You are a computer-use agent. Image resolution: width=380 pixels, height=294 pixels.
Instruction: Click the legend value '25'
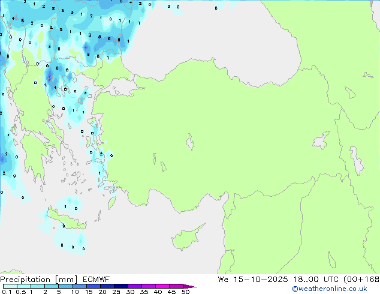(116, 292)
